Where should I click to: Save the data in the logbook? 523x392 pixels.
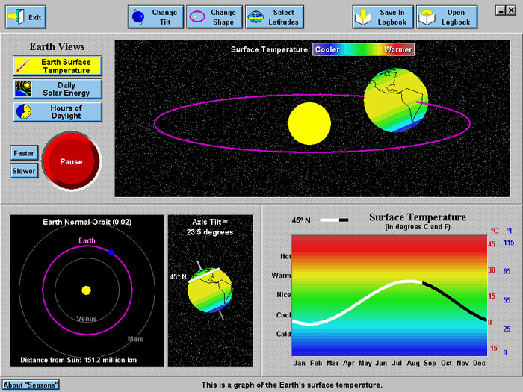point(383,17)
